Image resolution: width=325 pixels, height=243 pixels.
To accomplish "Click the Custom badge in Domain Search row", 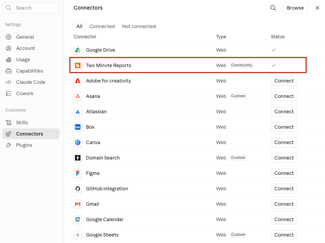I will (x=238, y=158).
